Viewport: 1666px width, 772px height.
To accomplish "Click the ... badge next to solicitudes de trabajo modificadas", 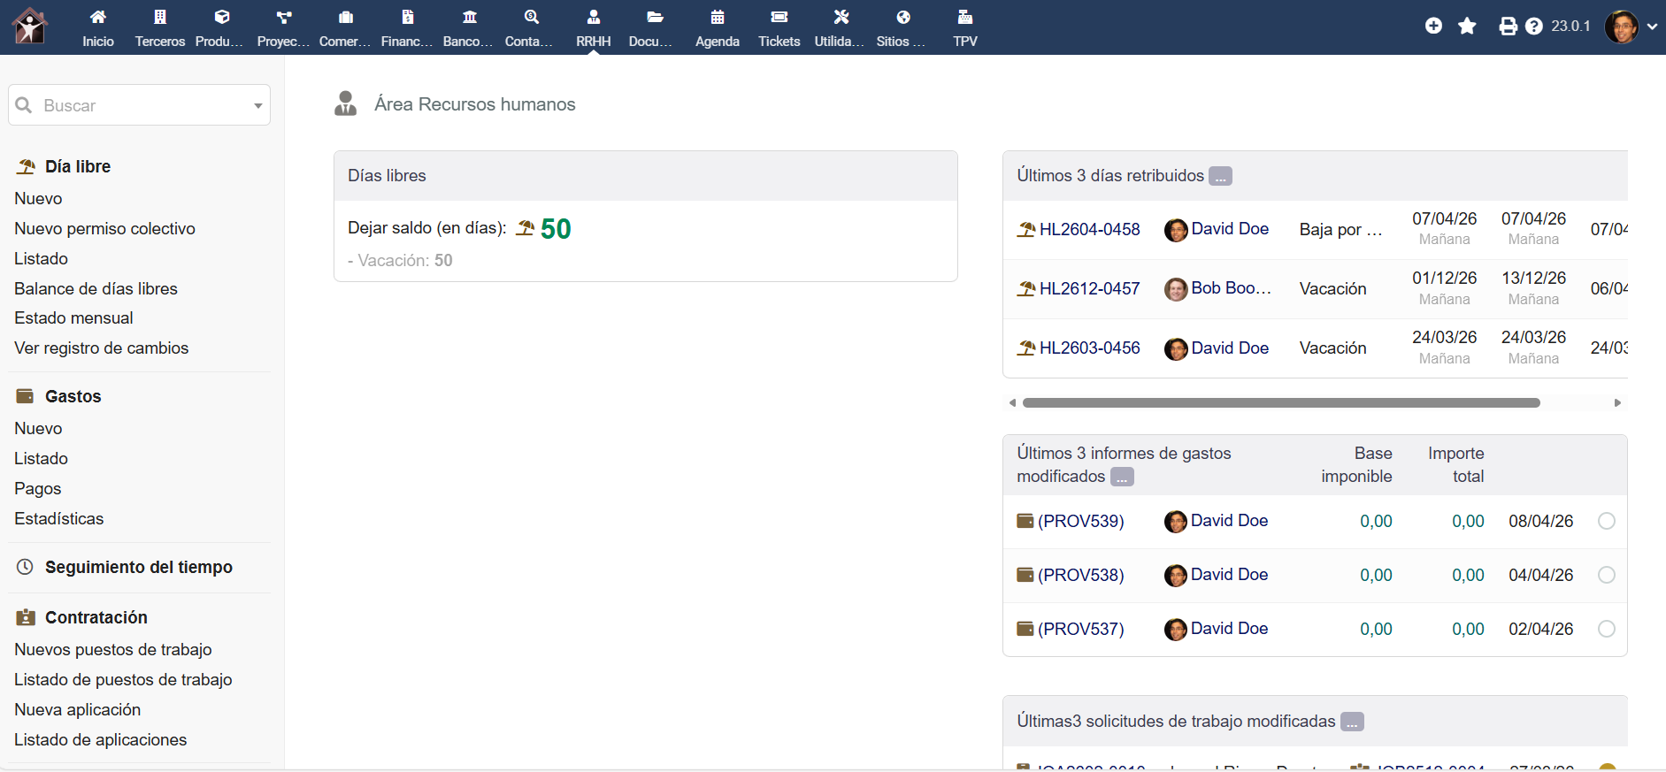I will pos(1352,722).
